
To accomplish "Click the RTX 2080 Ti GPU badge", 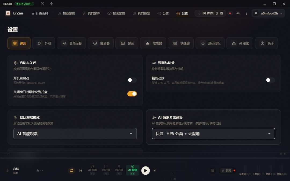I will tap(24, 4).
